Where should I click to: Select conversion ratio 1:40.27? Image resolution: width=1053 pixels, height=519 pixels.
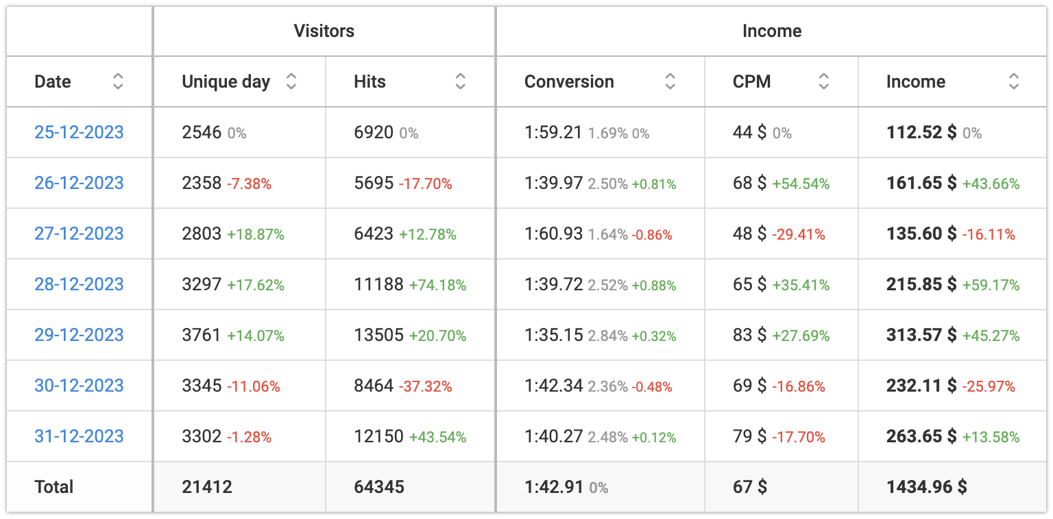pos(554,436)
